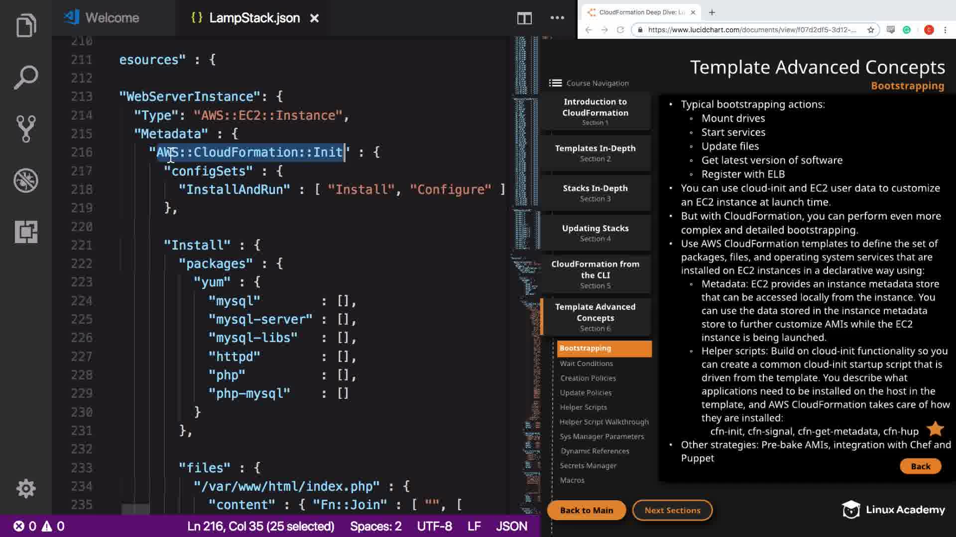Click the split editor icon
956x537 pixels.
(x=524, y=18)
